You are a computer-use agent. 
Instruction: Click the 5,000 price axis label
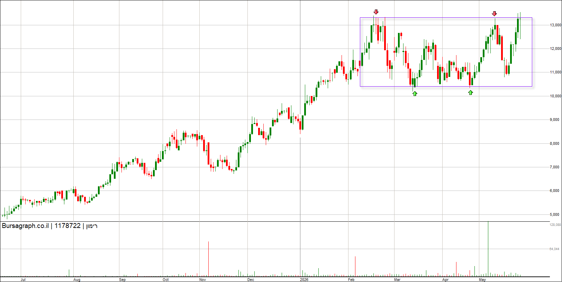click(x=554, y=215)
